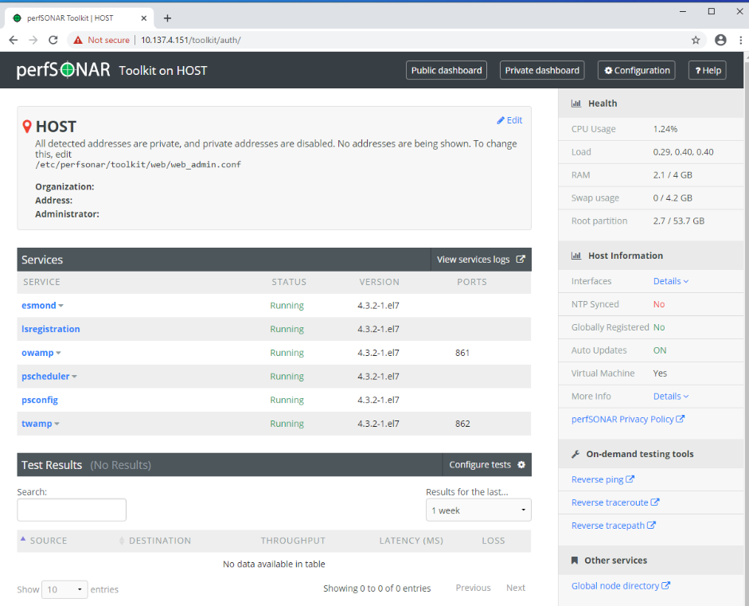Expand the owamp service dropdown

[58, 354]
